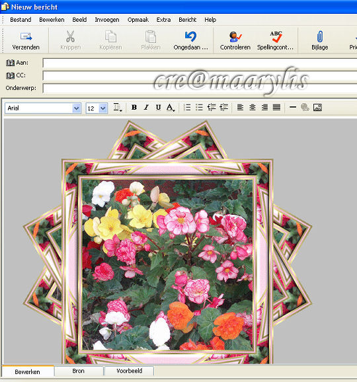Viewport: 357px width, 382px height.
Task: Open the Aan address book icon
Action: (x=10, y=63)
